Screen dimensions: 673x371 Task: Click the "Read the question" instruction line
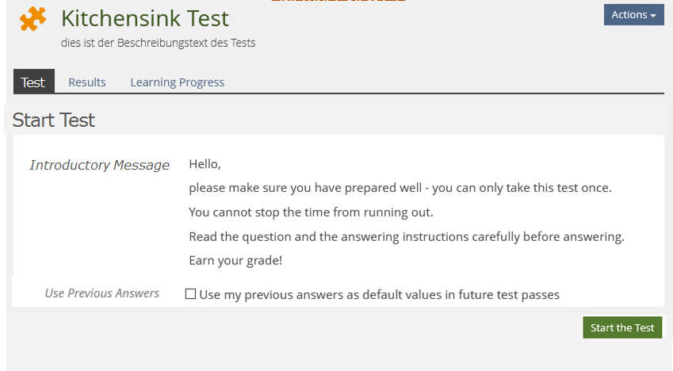point(407,236)
